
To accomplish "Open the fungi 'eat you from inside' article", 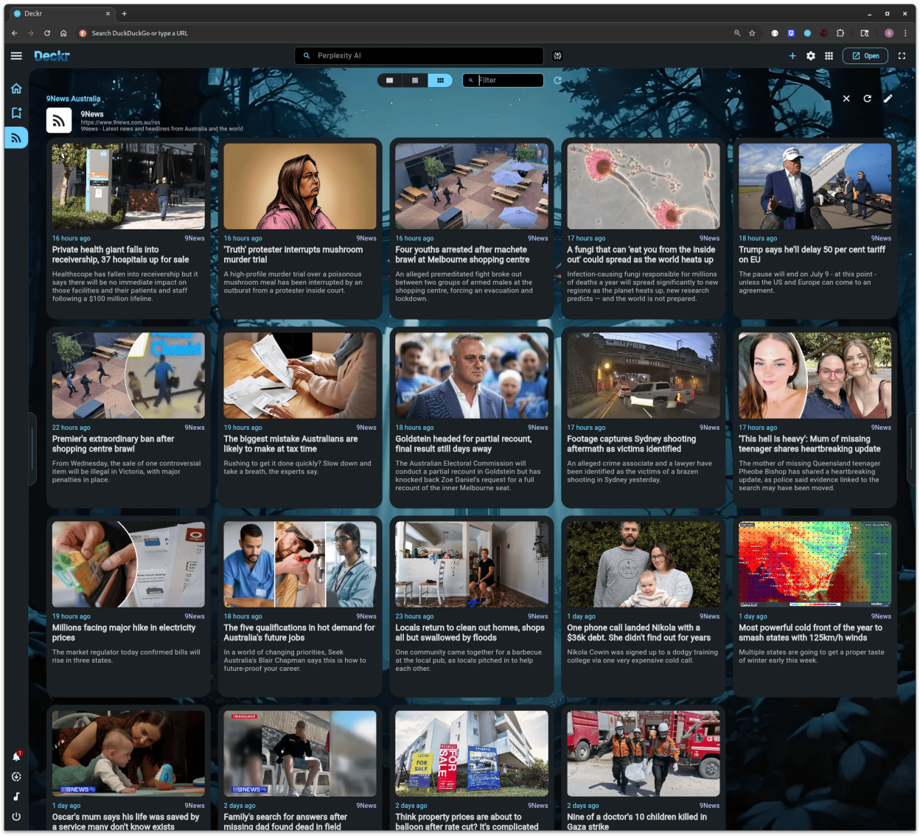I will (x=641, y=254).
